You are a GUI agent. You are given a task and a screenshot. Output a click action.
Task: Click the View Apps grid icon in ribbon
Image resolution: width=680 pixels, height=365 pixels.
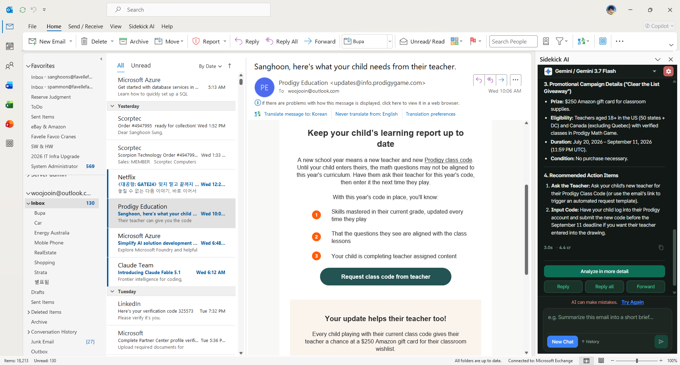(603, 41)
